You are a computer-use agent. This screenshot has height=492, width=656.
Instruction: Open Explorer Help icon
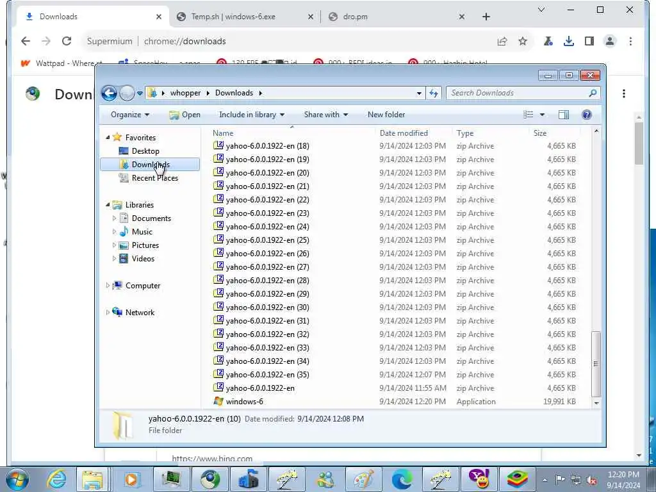(587, 115)
